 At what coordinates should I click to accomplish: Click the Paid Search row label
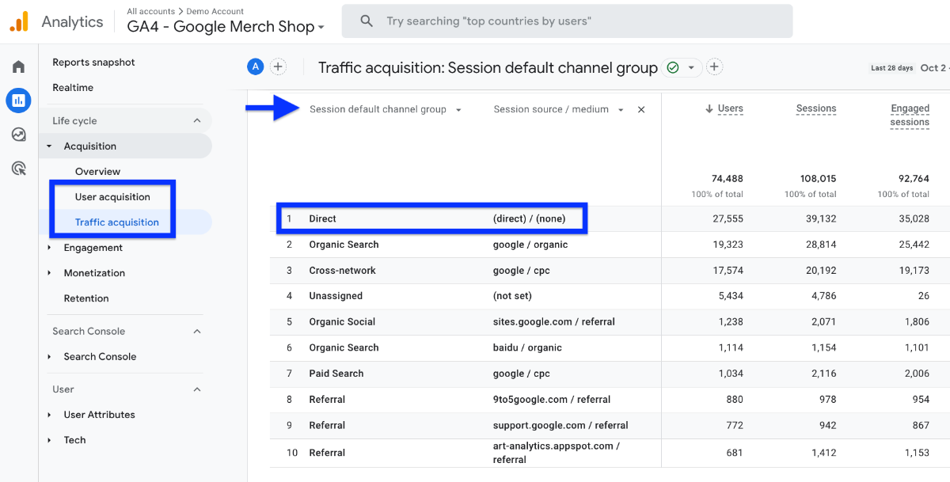tap(336, 374)
